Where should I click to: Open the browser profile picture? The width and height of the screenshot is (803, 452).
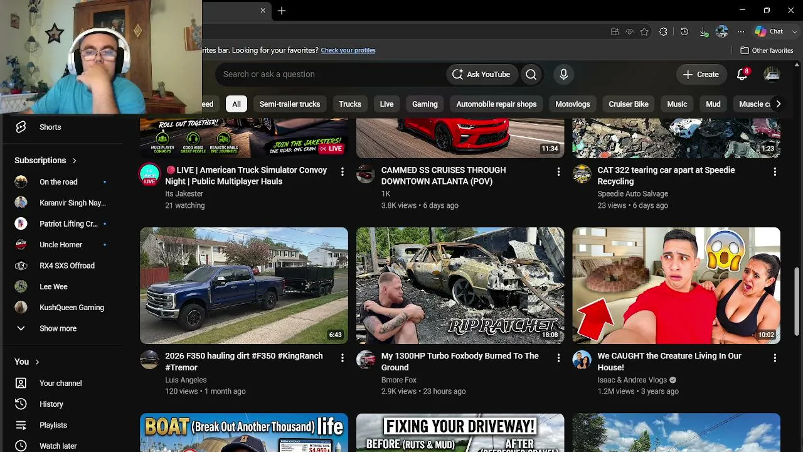pos(721,31)
